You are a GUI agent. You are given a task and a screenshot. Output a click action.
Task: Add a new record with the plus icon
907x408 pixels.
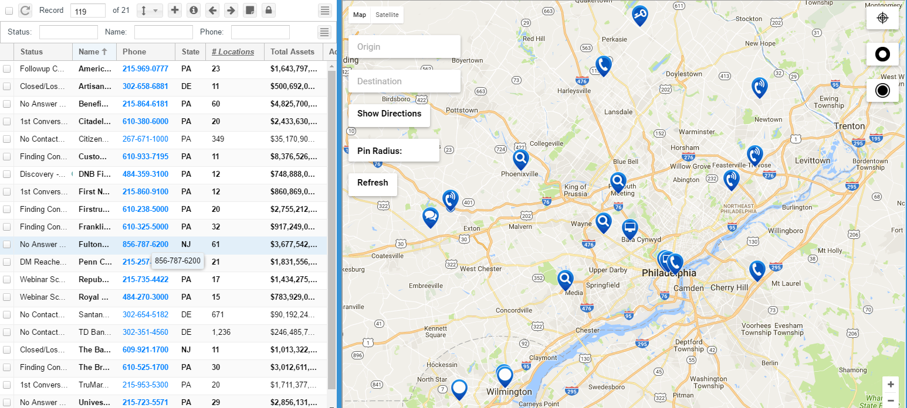(x=175, y=10)
